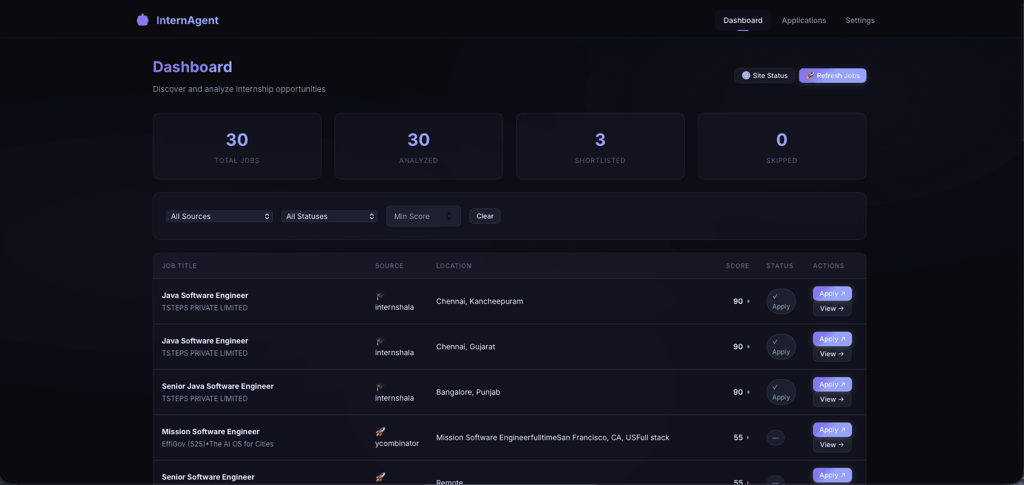Apply to the Chennai, Kancheepuram Java job
Viewport: 1024px width, 485px height.
click(x=832, y=294)
